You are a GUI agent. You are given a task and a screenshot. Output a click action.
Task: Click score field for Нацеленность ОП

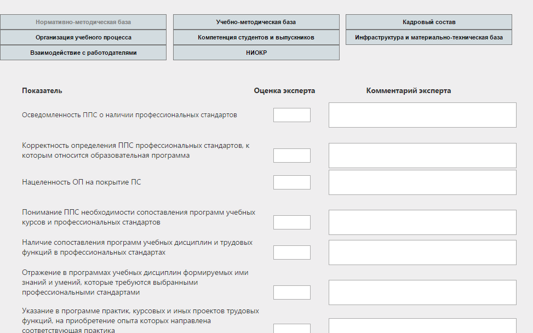click(291, 182)
